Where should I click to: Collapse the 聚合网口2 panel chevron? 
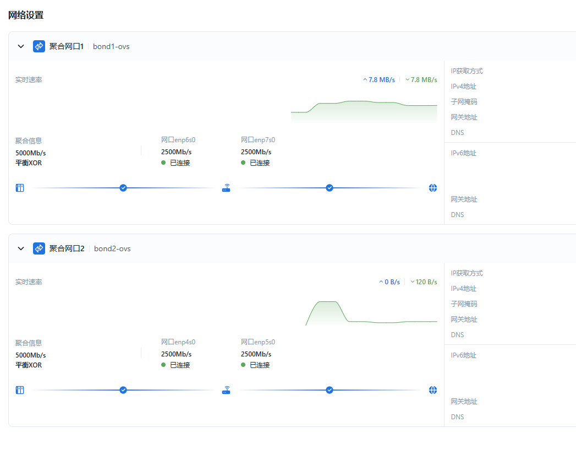click(x=21, y=248)
